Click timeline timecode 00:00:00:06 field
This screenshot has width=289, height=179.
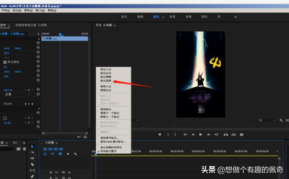point(53,149)
